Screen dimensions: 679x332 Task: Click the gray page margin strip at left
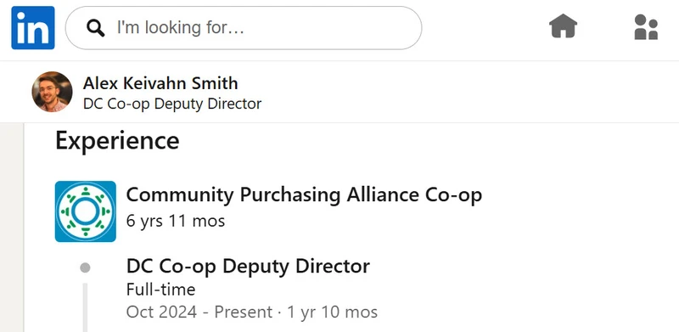click(12, 227)
